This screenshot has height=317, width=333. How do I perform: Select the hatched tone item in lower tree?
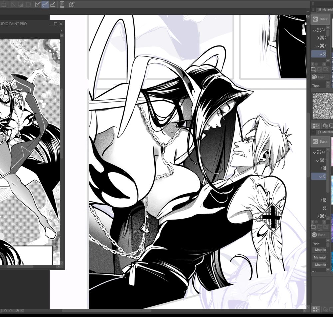pyautogui.click(x=324, y=208)
